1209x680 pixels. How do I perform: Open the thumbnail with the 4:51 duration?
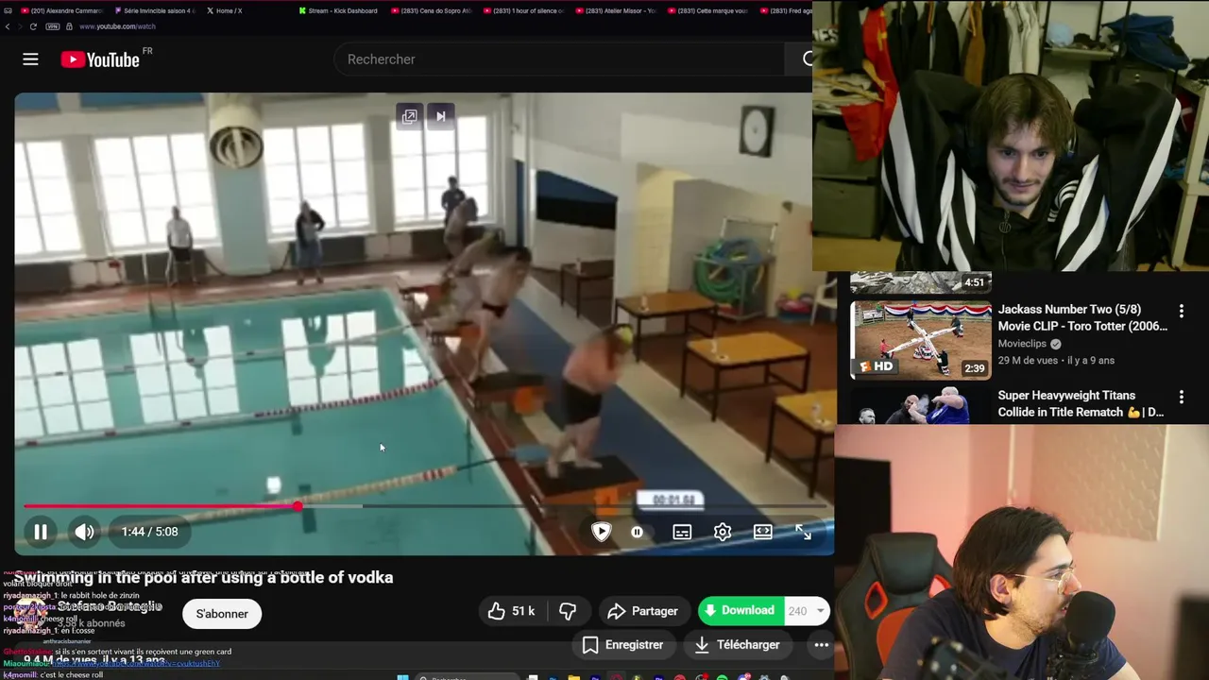point(921,282)
